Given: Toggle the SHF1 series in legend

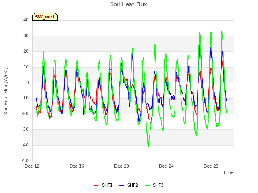Looking at the screenshot, I should pyautogui.click(x=103, y=185).
